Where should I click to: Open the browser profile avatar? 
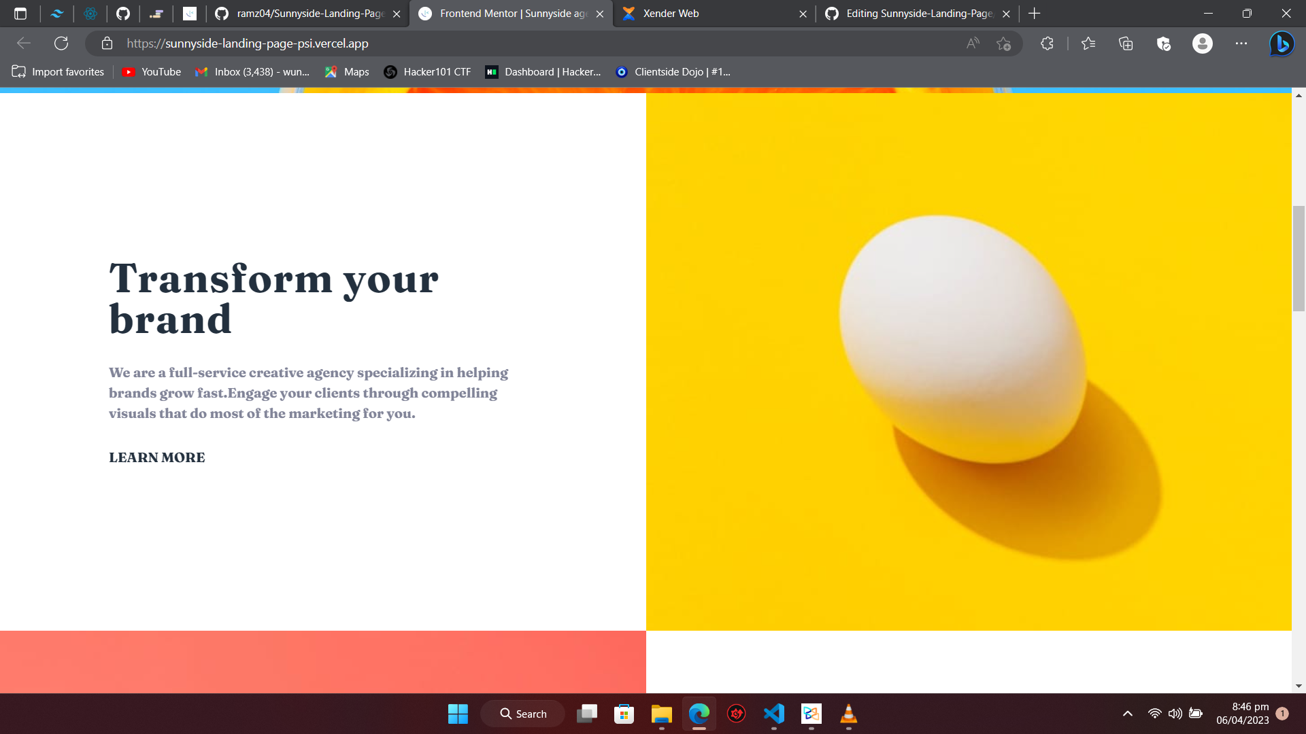(x=1203, y=43)
